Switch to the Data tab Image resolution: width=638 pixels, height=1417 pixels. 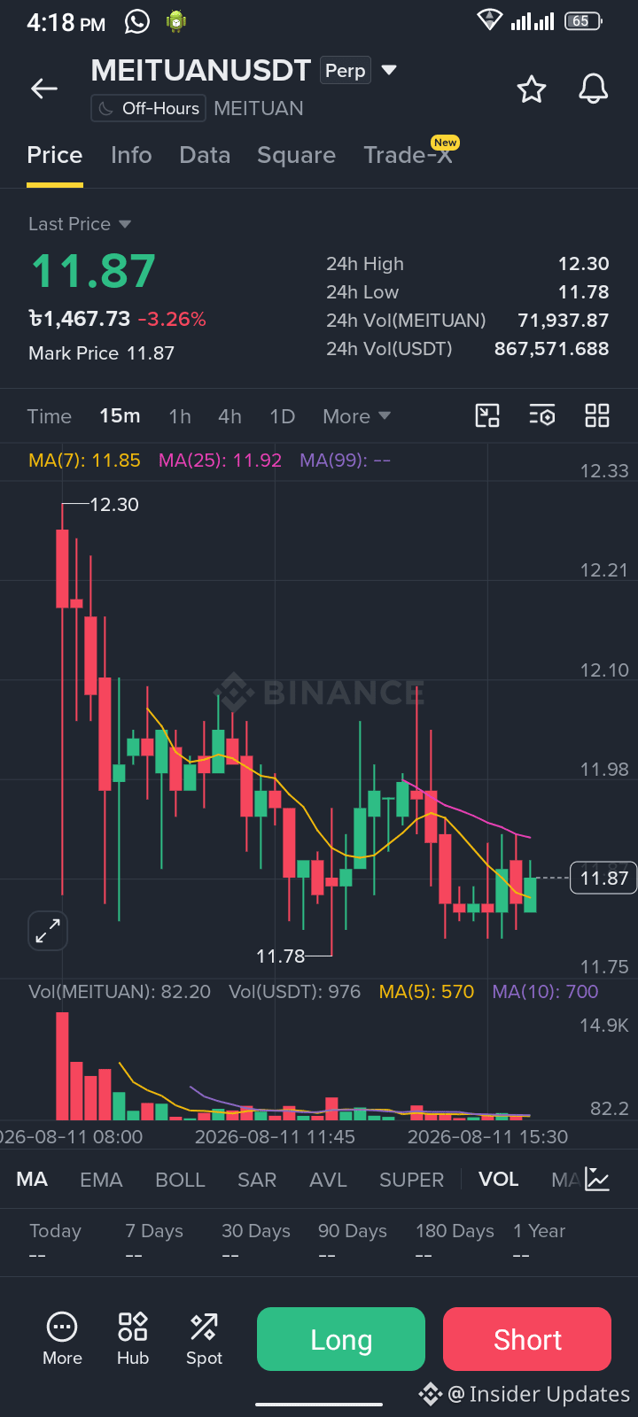(205, 155)
